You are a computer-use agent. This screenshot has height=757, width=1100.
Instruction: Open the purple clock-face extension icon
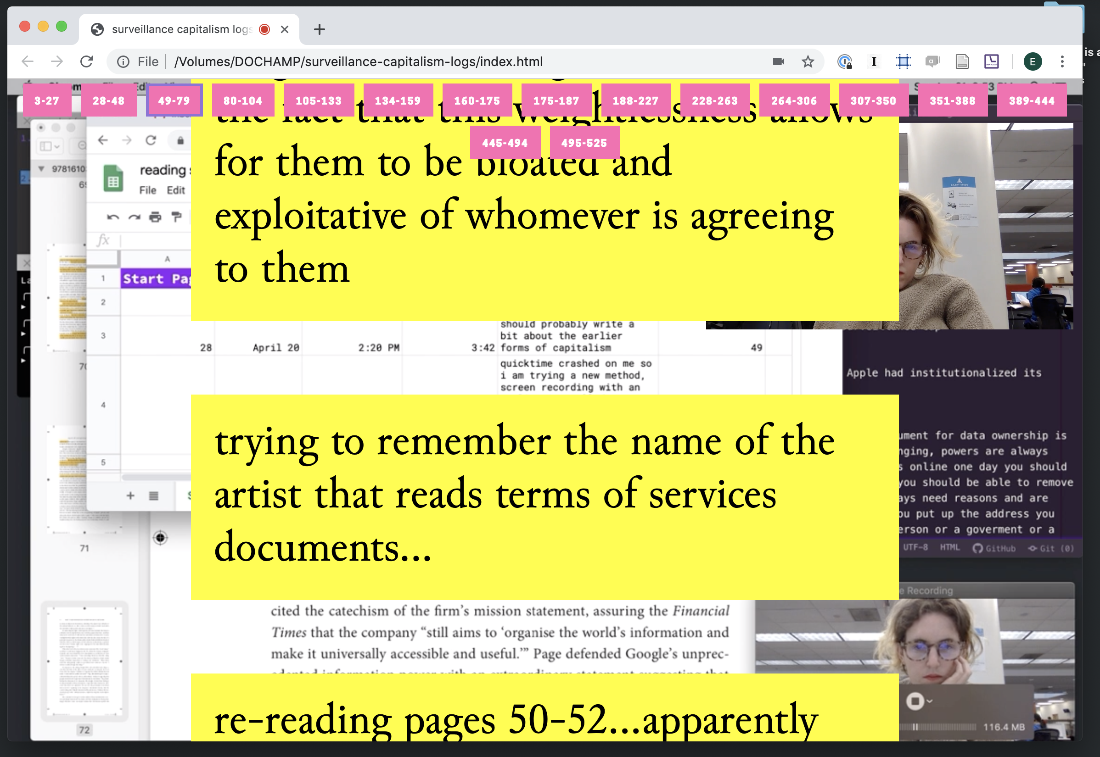pos(991,61)
